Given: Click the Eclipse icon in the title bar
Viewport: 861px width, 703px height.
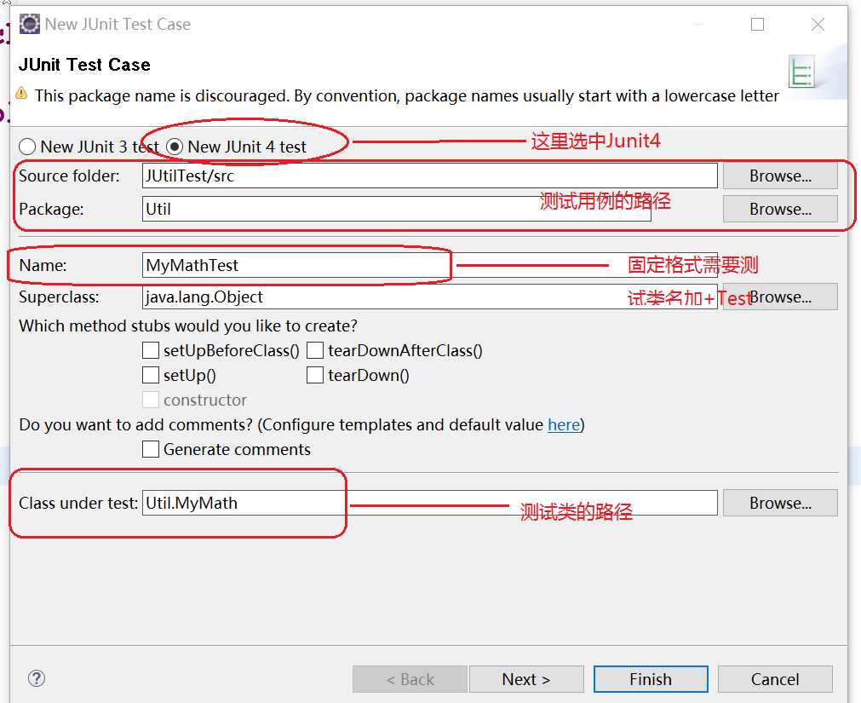Looking at the screenshot, I should click(x=30, y=24).
